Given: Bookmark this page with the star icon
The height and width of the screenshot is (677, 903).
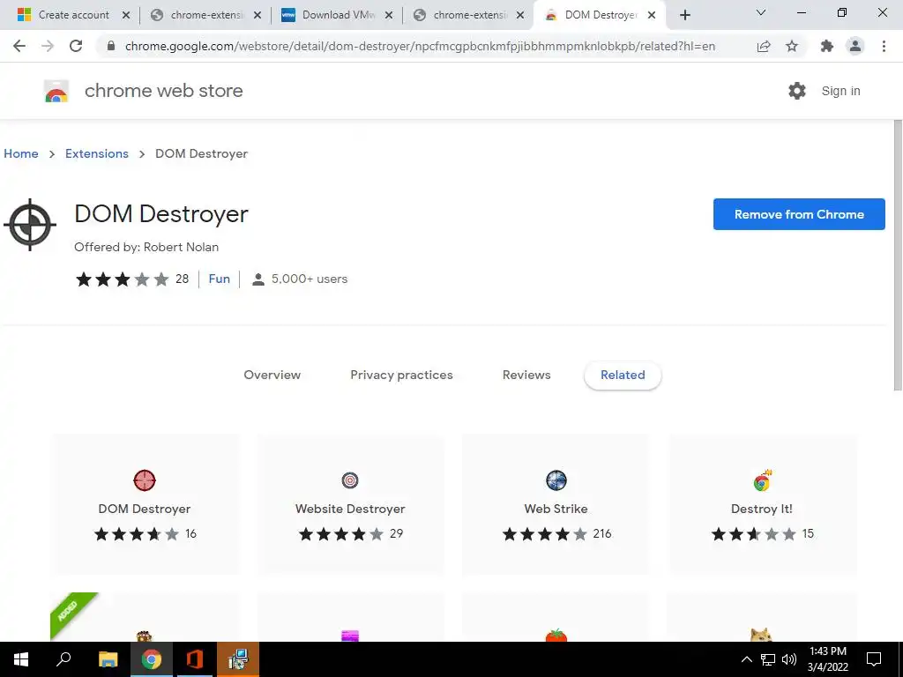Looking at the screenshot, I should (792, 46).
